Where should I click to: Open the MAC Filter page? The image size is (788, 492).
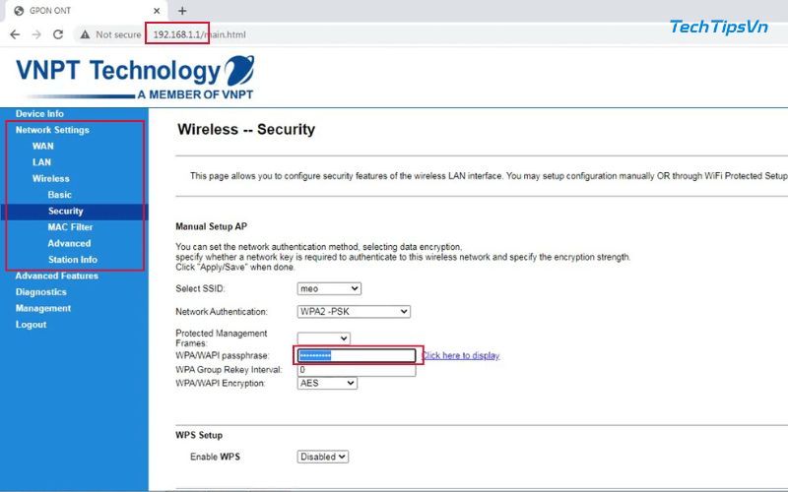click(x=70, y=227)
